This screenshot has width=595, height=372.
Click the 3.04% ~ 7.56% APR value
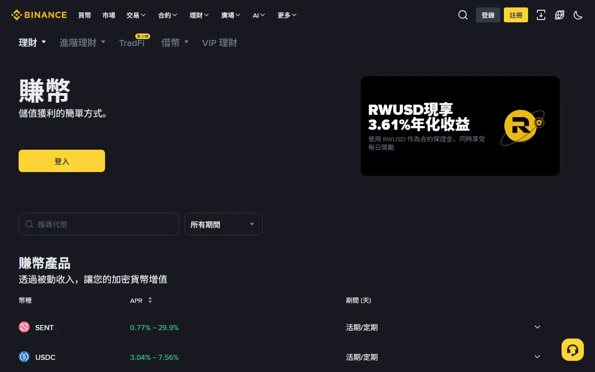(154, 357)
